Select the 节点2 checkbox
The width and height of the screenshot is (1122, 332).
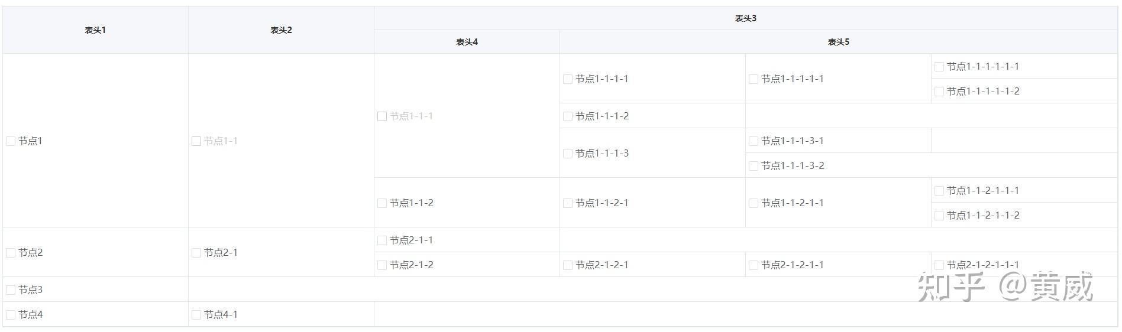[x=11, y=253]
